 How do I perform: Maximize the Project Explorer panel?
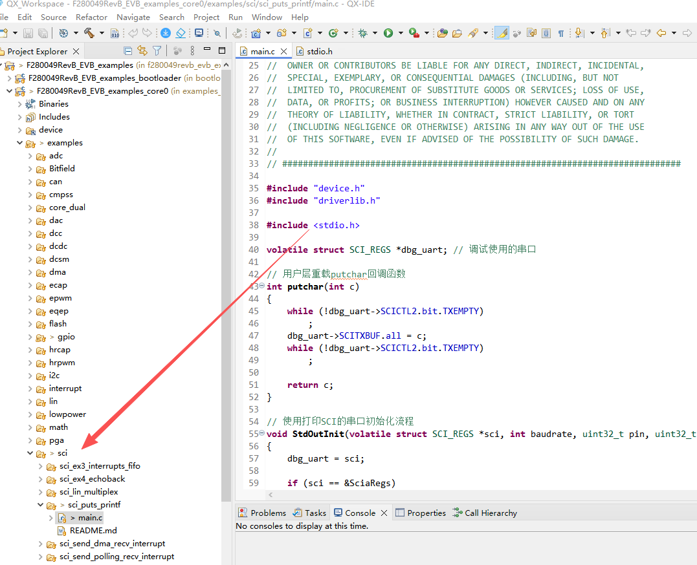(222, 50)
